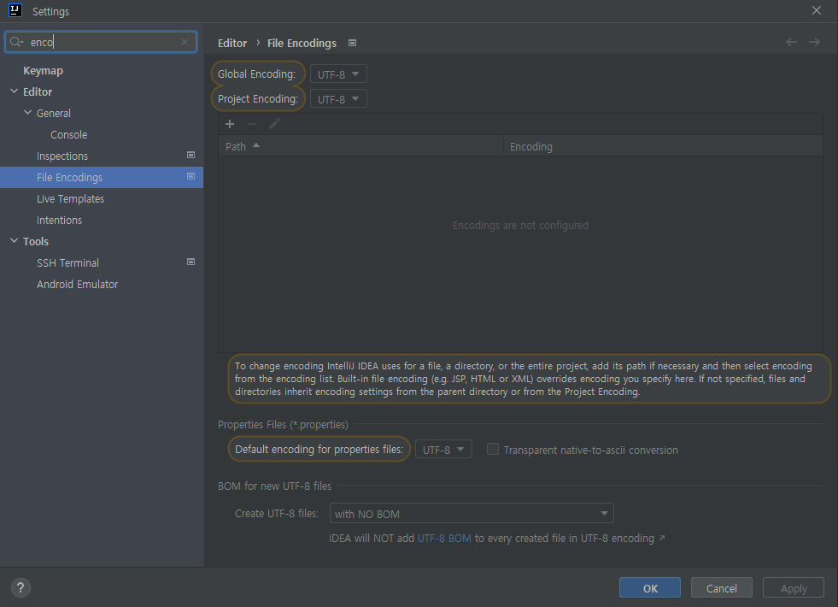
Task: Click project icon on Inspections row
Action: click(190, 155)
